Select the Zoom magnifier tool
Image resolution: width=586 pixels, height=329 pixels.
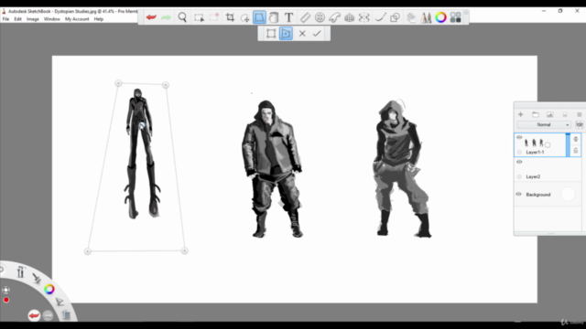[182, 17]
